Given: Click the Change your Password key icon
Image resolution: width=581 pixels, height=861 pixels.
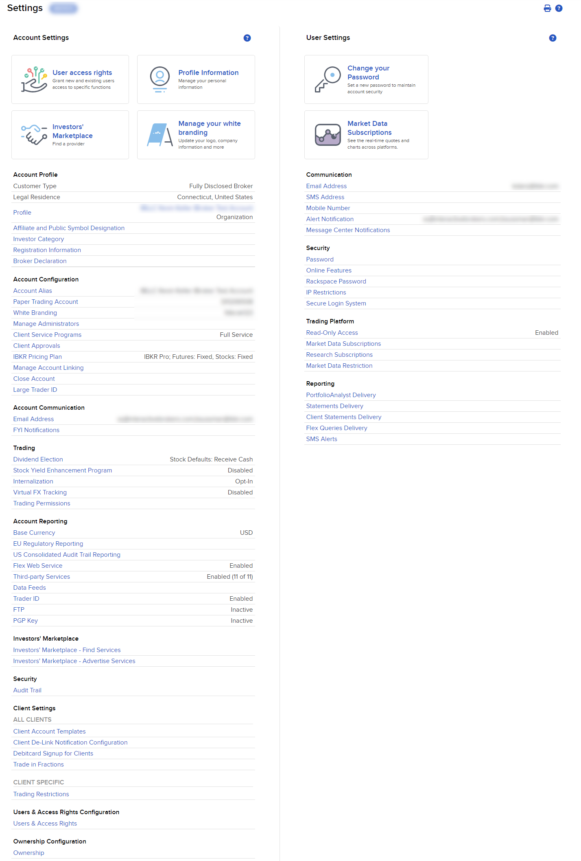Looking at the screenshot, I should coord(328,79).
